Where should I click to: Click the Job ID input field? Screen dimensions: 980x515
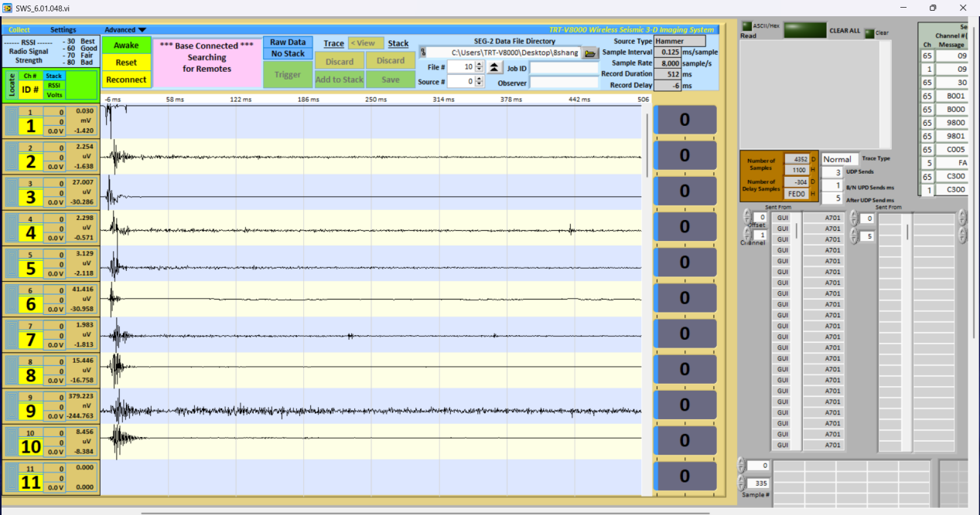tap(563, 68)
